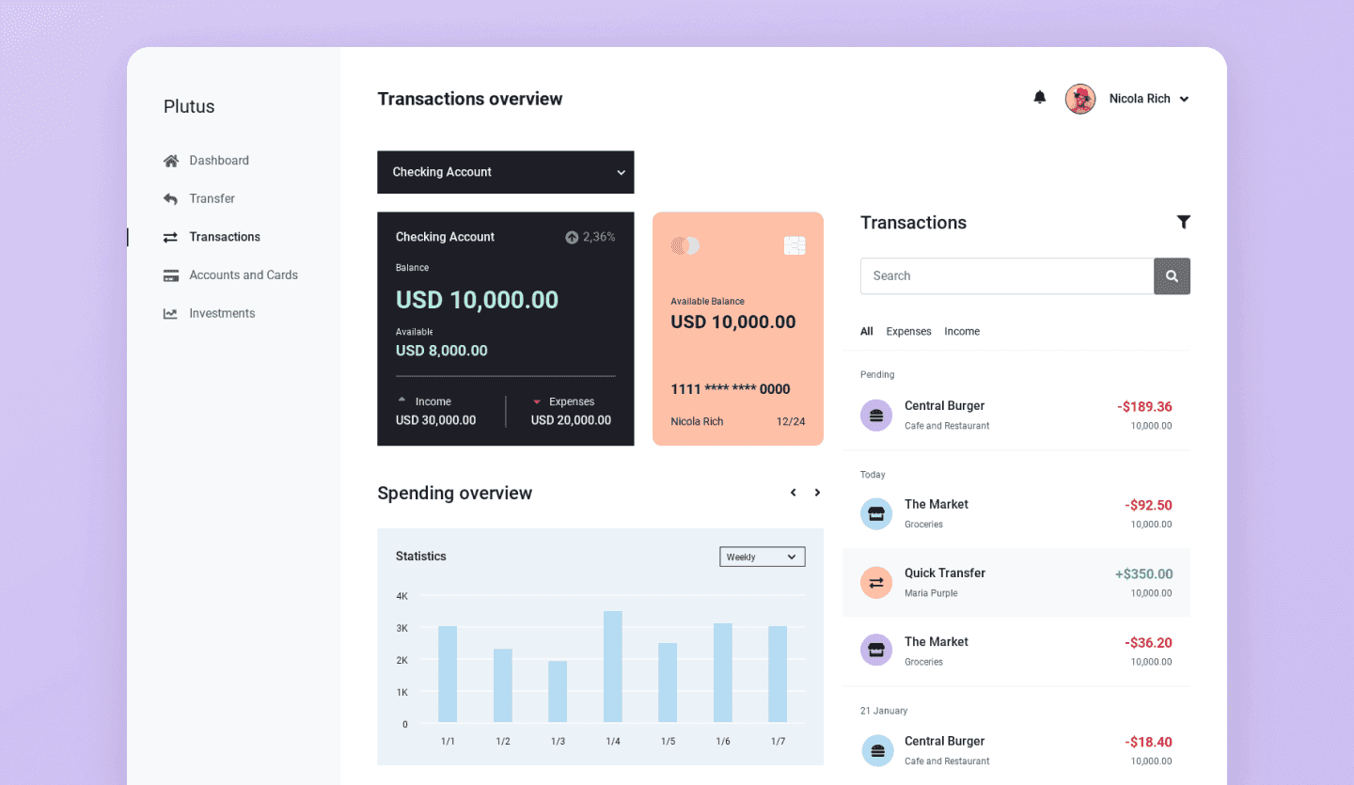
Task: Click the 21 January Central Burger icon
Action: (x=876, y=750)
